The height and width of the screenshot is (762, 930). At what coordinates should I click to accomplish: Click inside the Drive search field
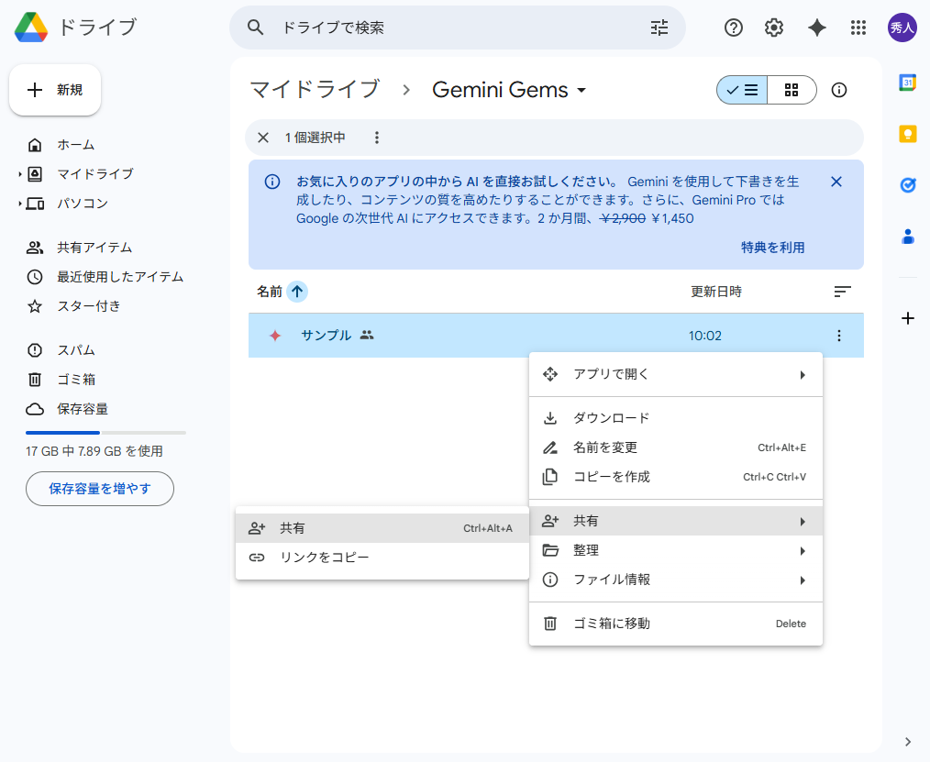click(413, 28)
